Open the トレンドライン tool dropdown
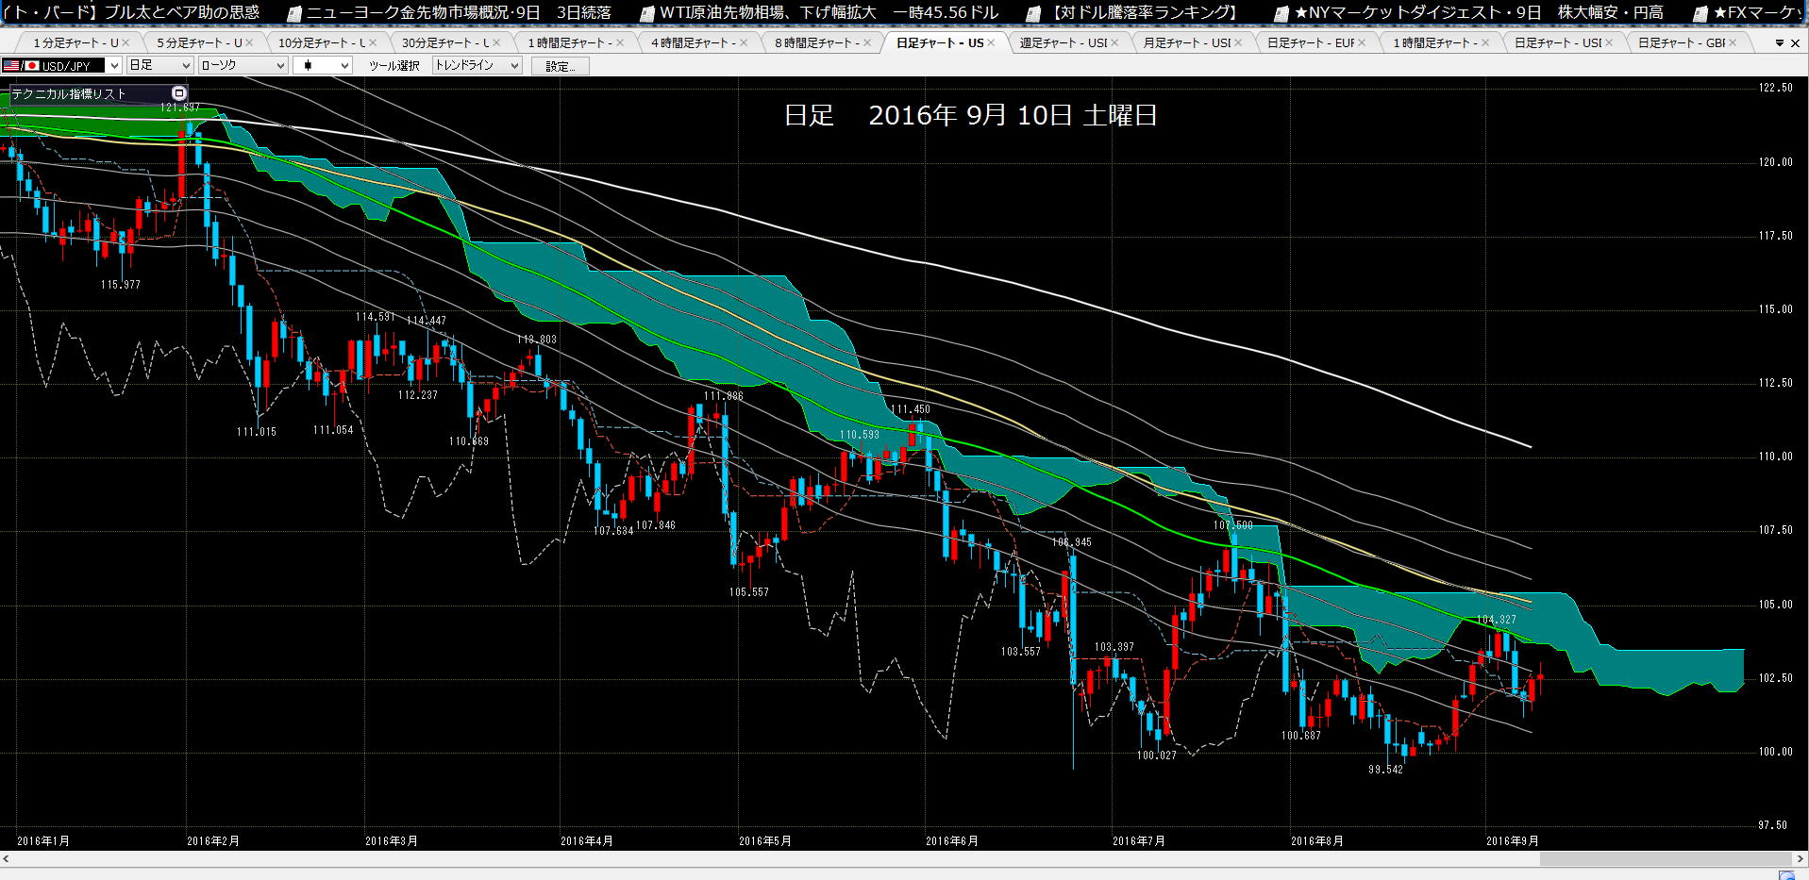Screen dimensions: 1809x880 [x=514, y=66]
